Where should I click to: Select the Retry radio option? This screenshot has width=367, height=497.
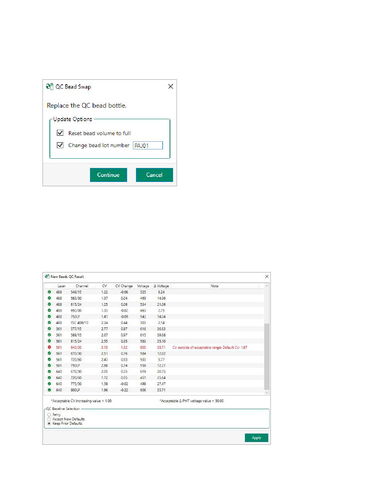(49, 415)
